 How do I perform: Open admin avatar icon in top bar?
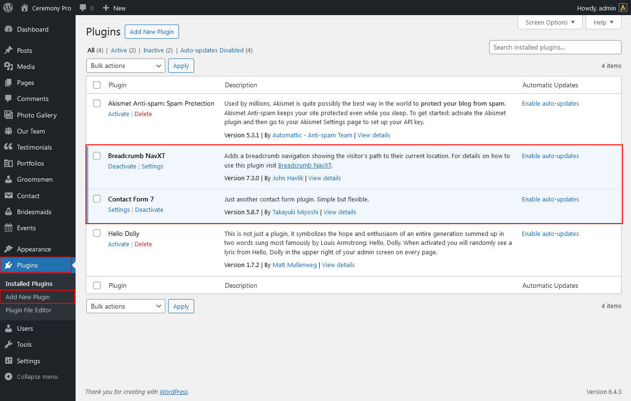623,8
